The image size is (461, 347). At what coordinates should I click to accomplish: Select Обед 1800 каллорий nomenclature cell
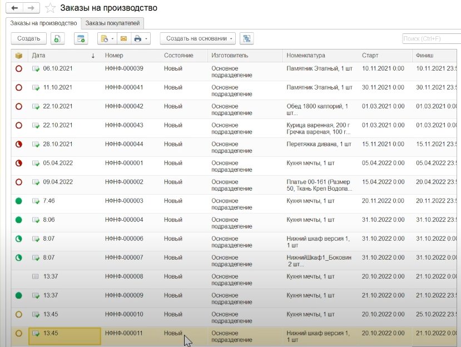pos(317,110)
